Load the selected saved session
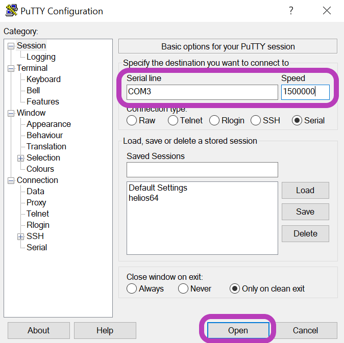 305,190
